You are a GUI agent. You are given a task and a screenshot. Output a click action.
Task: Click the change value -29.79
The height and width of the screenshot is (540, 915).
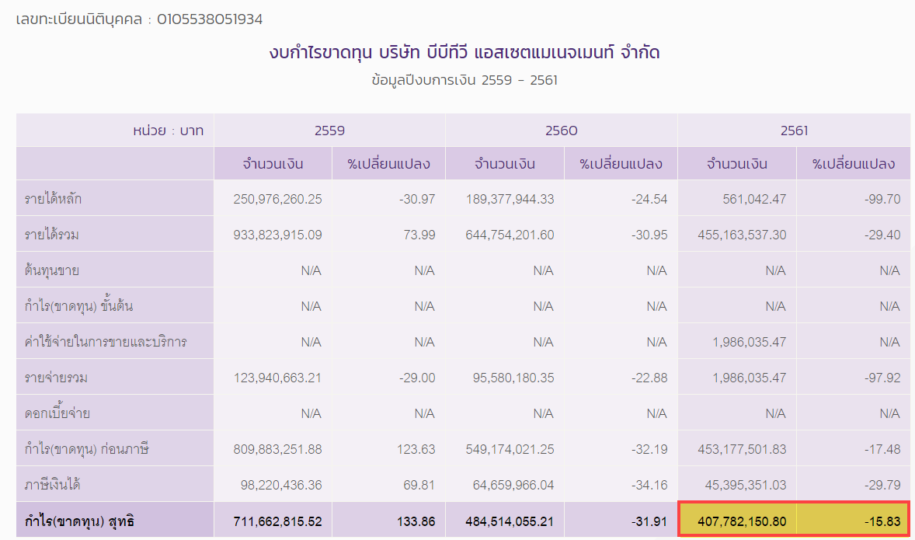point(882,485)
